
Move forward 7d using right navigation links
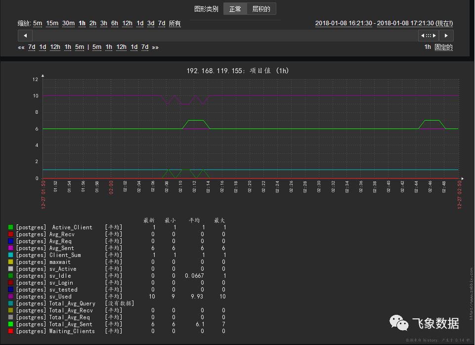click(x=145, y=47)
